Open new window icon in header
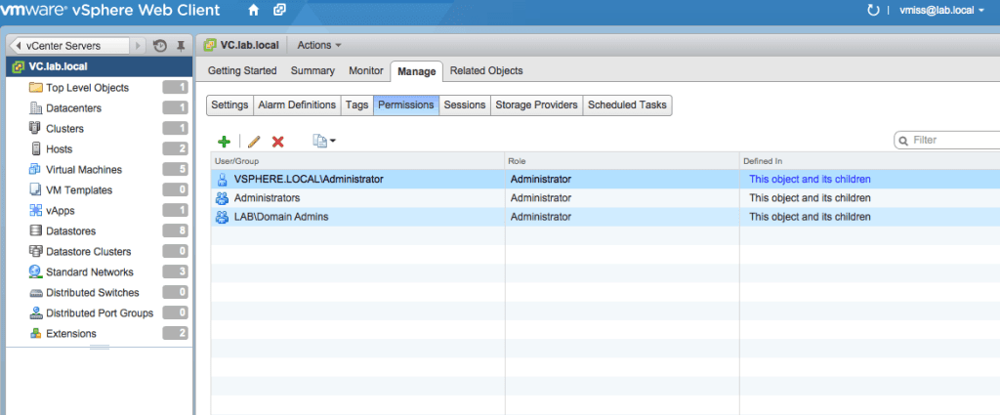The image size is (1000, 415). [x=278, y=10]
